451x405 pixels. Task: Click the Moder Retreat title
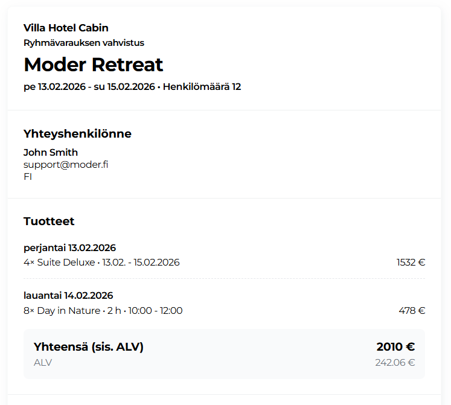[93, 64]
